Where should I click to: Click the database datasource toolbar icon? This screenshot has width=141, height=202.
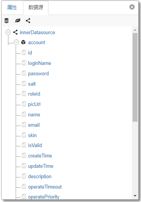click(6, 21)
